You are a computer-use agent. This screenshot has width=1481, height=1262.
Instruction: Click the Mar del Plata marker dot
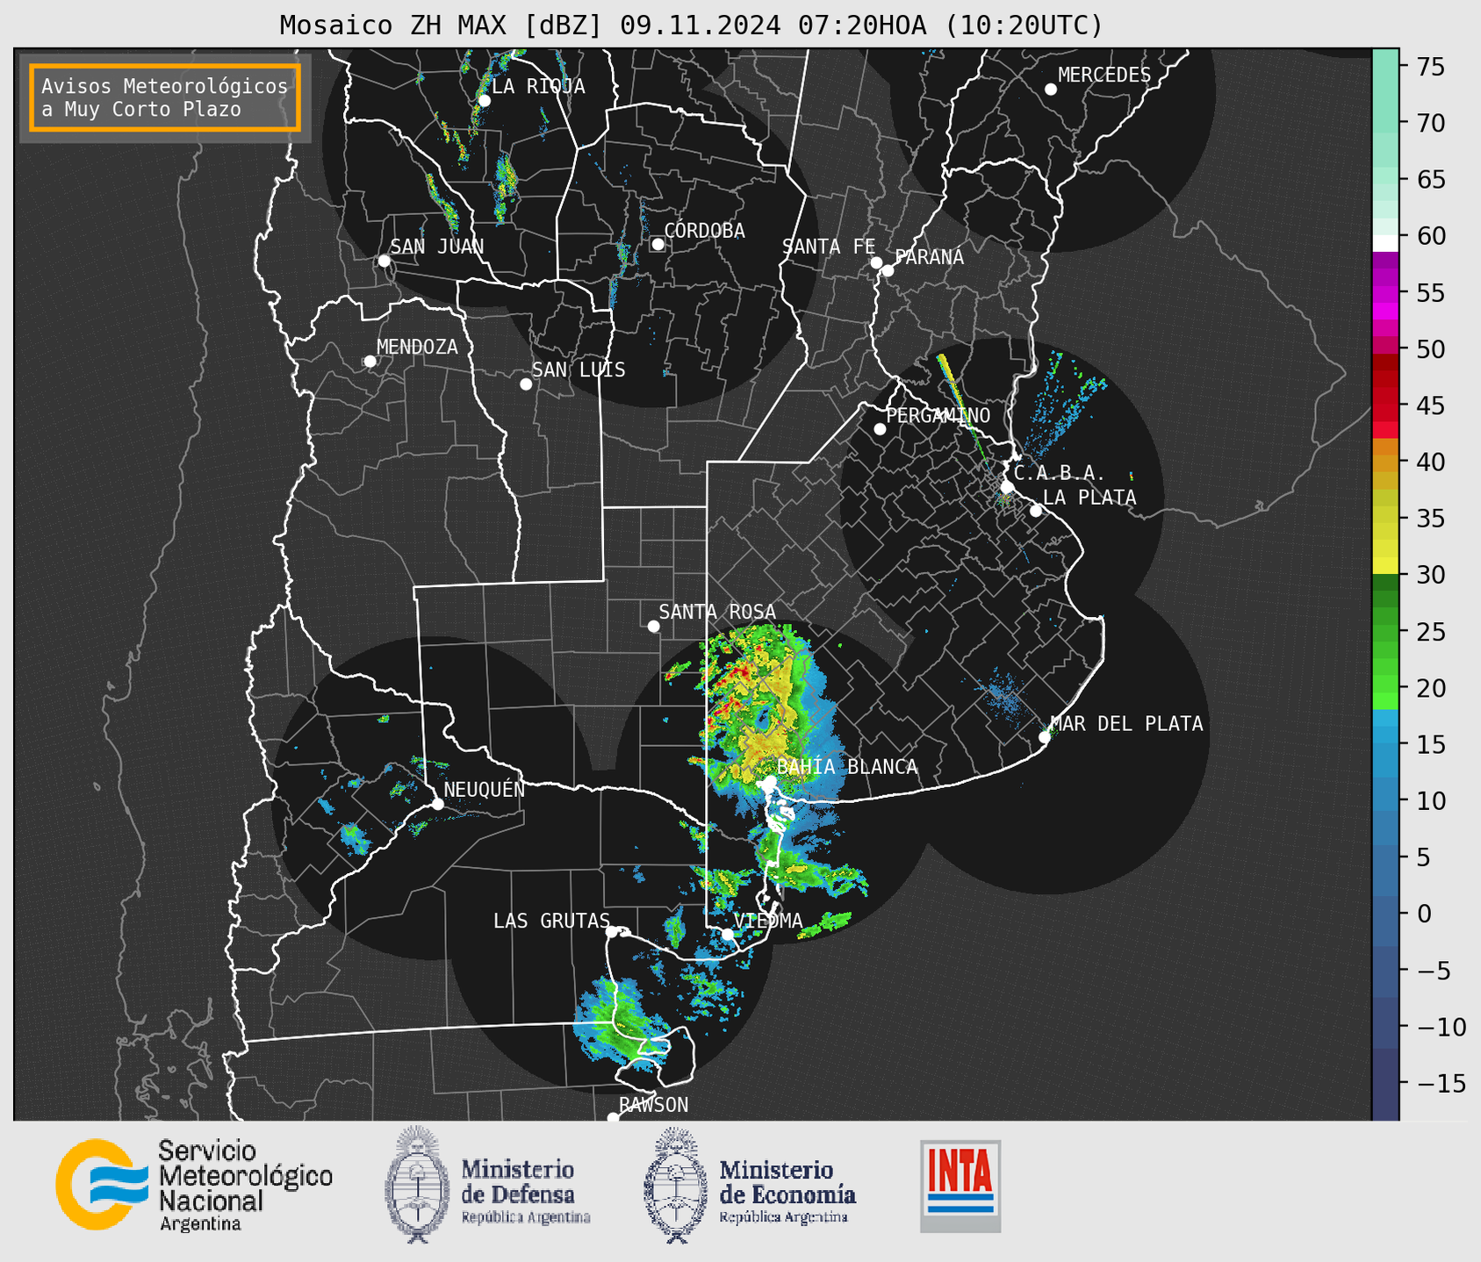(1045, 737)
